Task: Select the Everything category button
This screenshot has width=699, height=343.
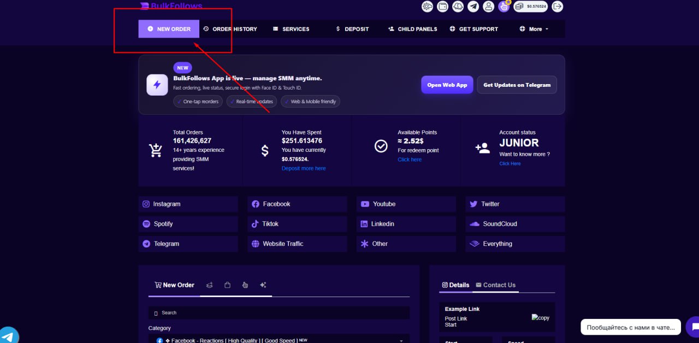Action: click(x=515, y=244)
